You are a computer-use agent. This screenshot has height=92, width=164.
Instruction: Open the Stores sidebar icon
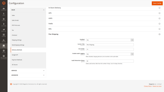click(x=4, y=46)
